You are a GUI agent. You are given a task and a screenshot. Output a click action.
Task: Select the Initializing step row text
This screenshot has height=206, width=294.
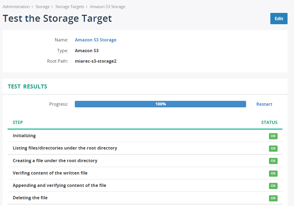point(24,136)
